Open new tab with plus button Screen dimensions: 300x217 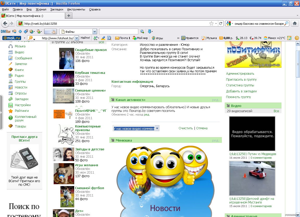[69, 16]
